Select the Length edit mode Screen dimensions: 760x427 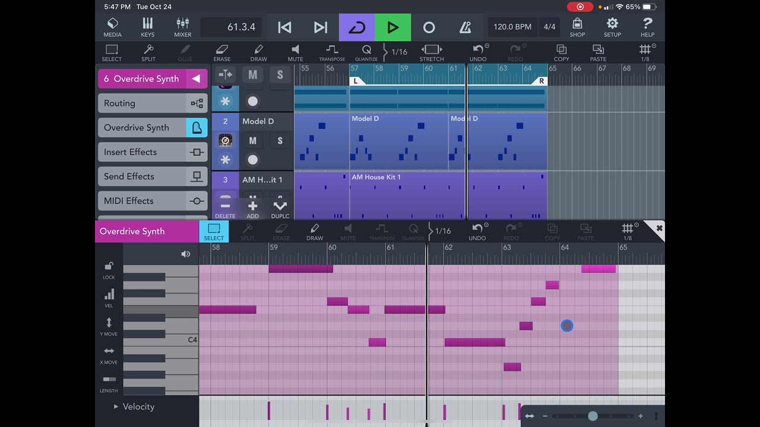pos(109,383)
